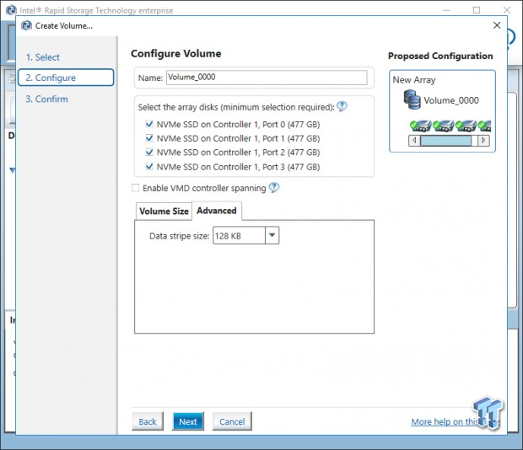Click right arrow of Proposed Configuration scrollbar

(483, 141)
